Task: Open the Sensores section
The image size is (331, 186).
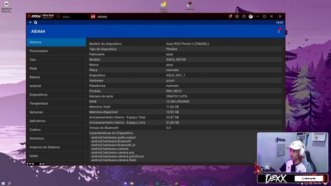Action: coord(56,112)
